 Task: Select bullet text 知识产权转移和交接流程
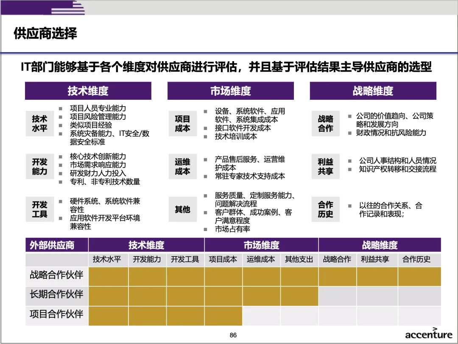pos(397,169)
